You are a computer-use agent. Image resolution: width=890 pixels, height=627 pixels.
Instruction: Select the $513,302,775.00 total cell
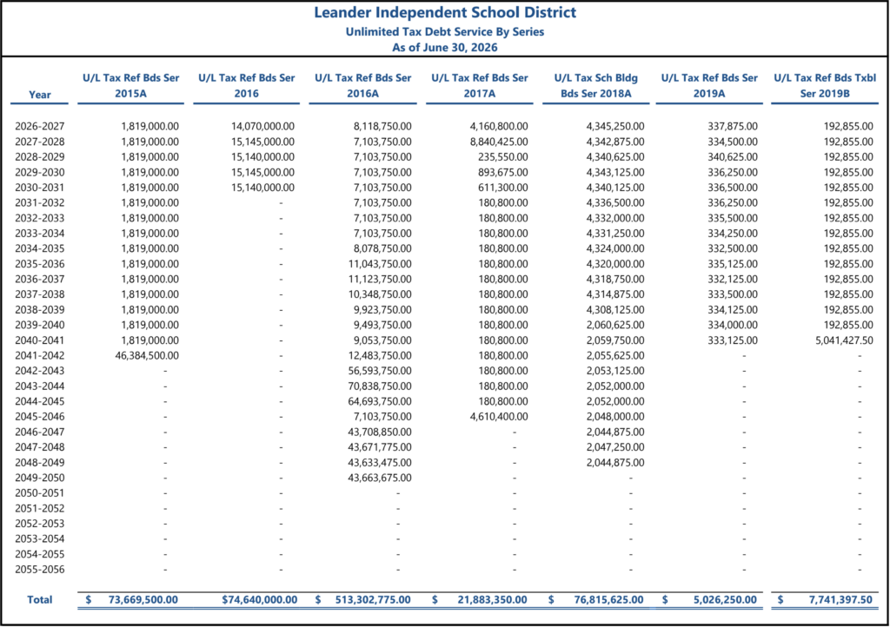(362, 599)
